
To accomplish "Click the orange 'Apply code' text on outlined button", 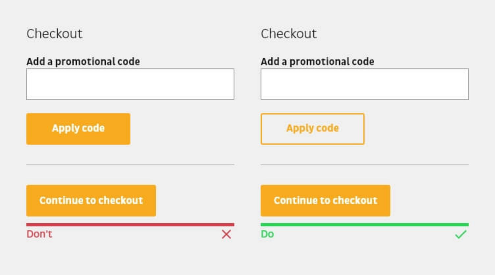I will click(x=312, y=128).
